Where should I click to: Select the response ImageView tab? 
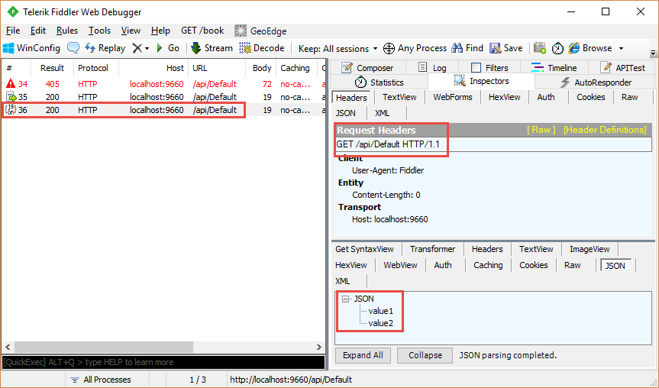(590, 249)
